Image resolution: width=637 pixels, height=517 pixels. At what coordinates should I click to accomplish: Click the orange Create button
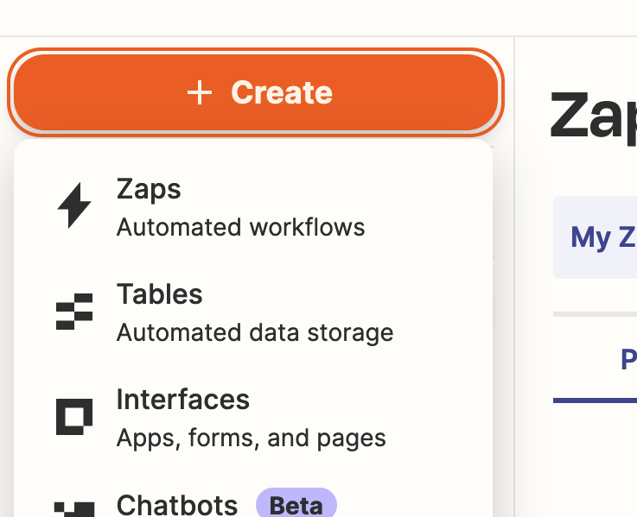click(256, 92)
